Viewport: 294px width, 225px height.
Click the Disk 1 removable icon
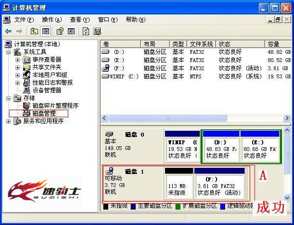click(x=110, y=171)
